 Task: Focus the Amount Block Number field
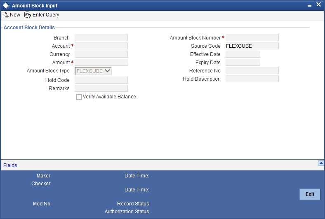(252, 37)
